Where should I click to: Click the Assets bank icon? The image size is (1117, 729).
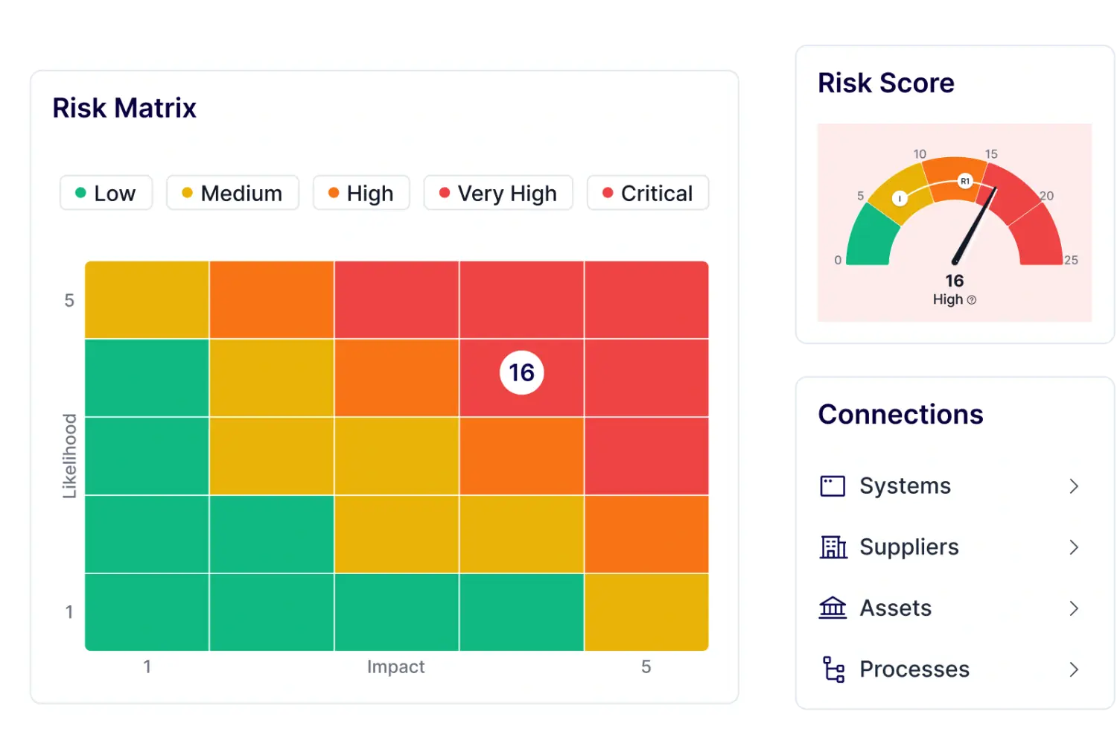833,608
